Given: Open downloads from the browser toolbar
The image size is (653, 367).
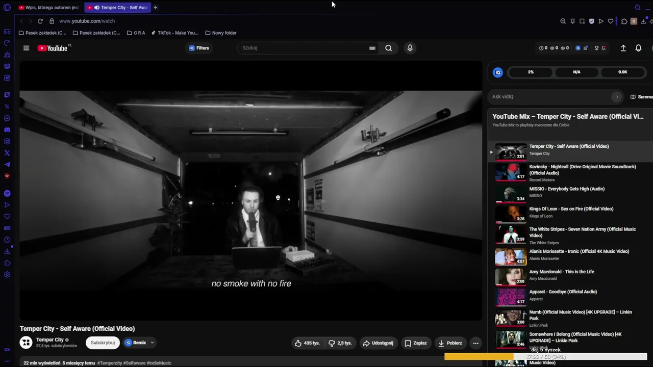Looking at the screenshot, I should (x=643, y=21).
